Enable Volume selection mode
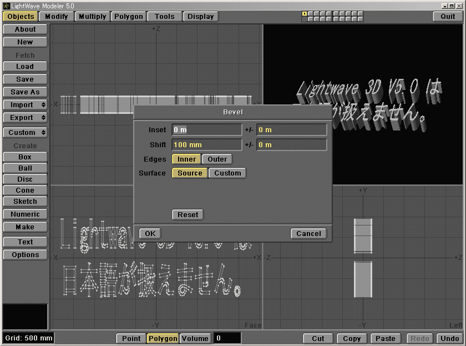 tap(195, 338)
